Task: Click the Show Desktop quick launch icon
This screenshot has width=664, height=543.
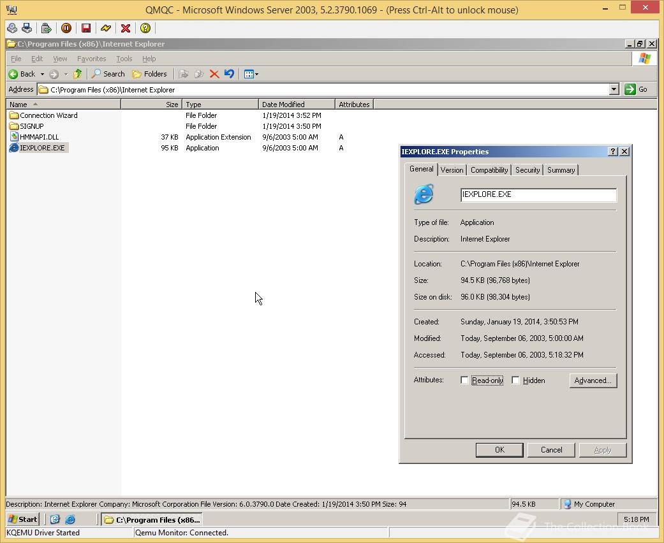Action: pyautogui.click(x=55, y=519)
